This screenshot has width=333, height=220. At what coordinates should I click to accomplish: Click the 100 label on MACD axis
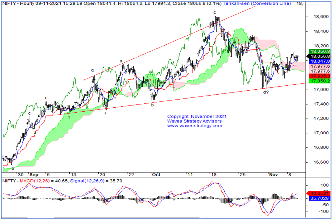(x=325, y=185)
